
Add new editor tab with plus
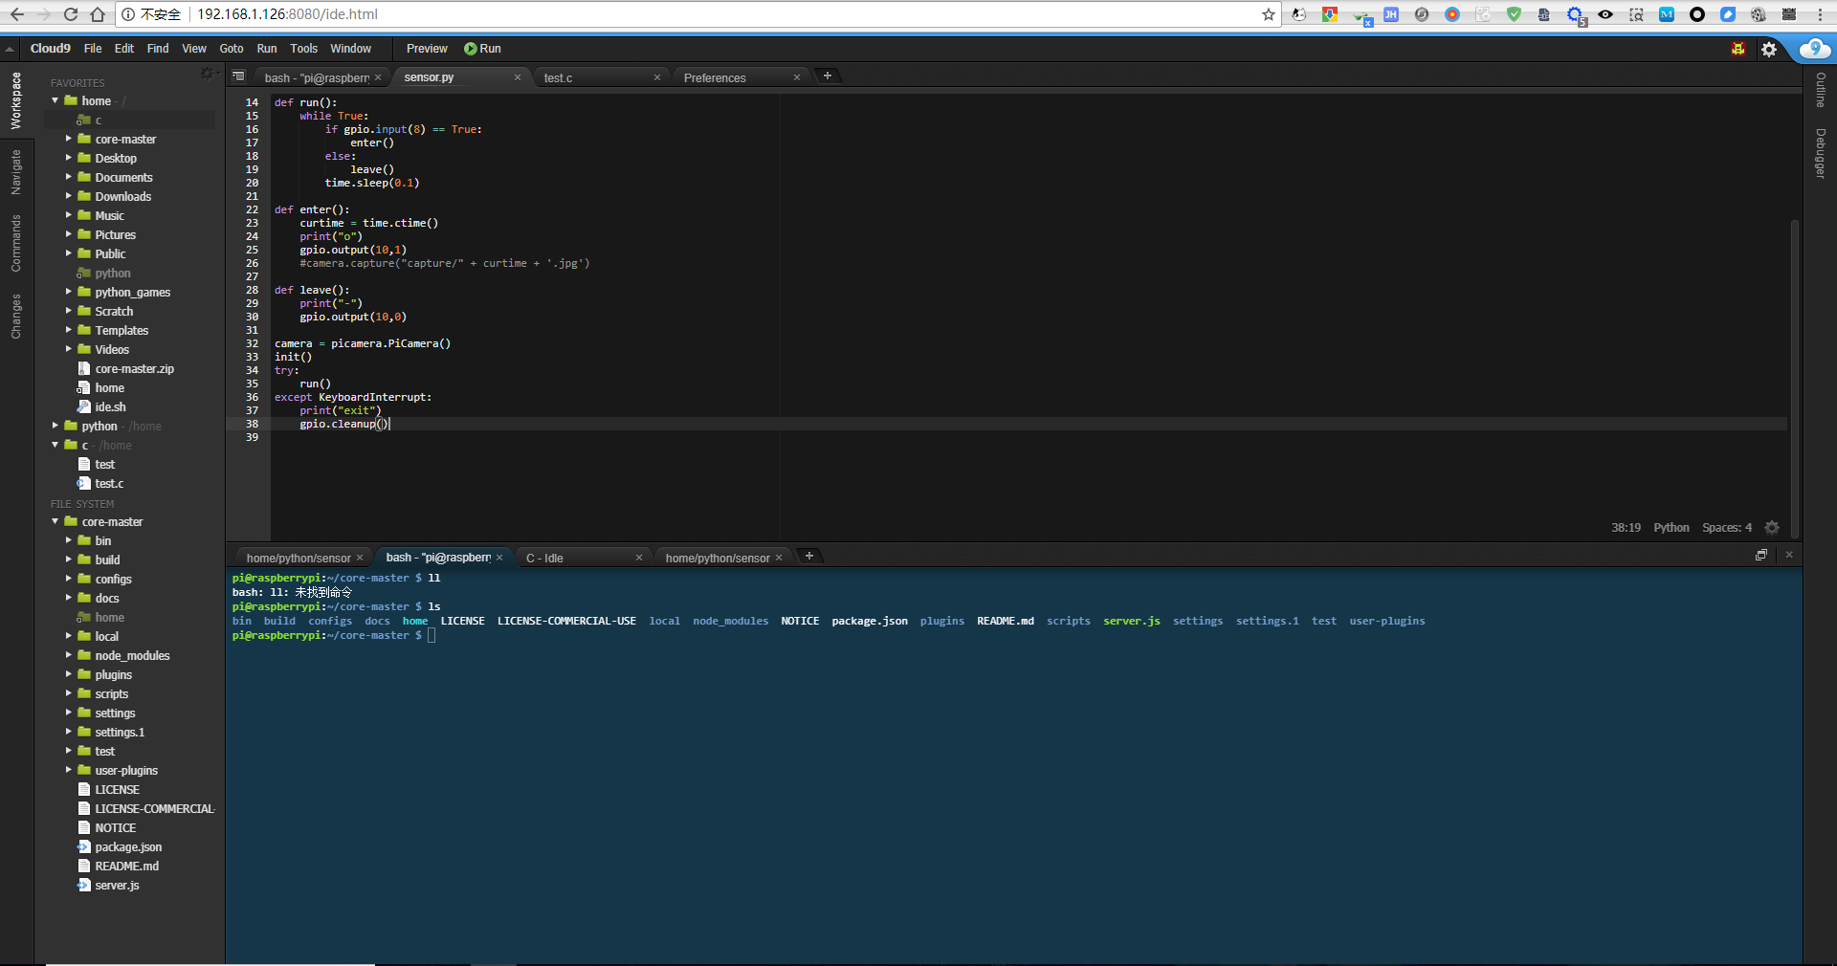(828, 77)
